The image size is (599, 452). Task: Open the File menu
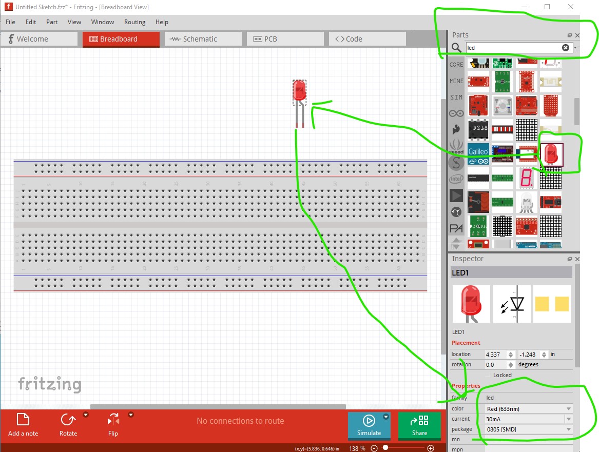point(10,22)
